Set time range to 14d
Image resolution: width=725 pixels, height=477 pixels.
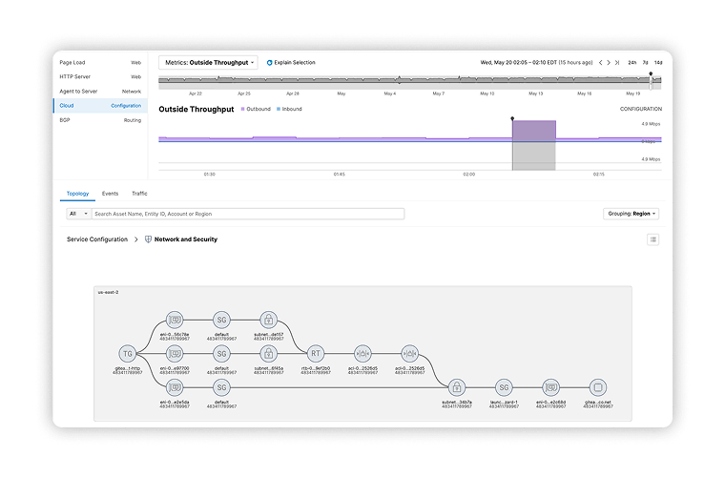point(658,62)
